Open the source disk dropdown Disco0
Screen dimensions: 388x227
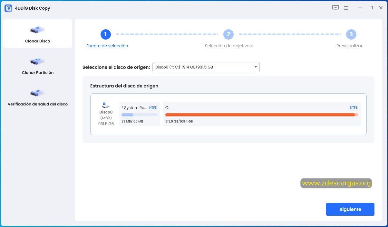coord(206,67)
